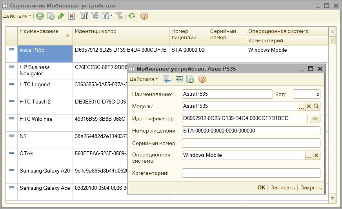Click the Операционная система input field
The image size is (342, 209).
[x=244, y=155]
